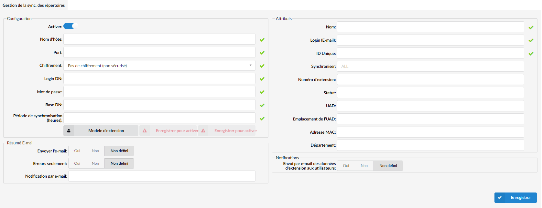Open the Chiffrement dropdown
This screenshot has height=208, width=542.
(159, 66)
